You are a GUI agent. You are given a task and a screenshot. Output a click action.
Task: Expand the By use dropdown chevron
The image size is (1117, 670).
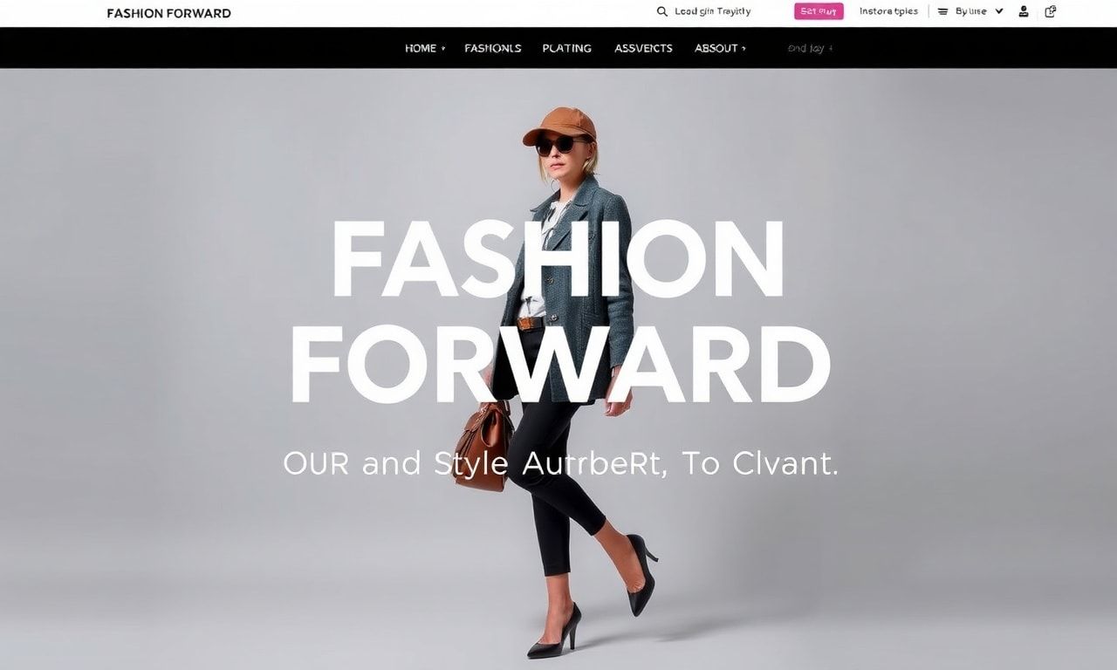point(999,11)
